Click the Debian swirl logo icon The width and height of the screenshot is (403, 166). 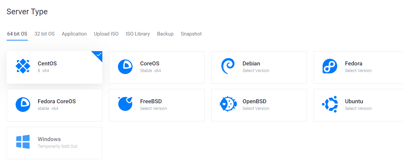coord(228,66)
